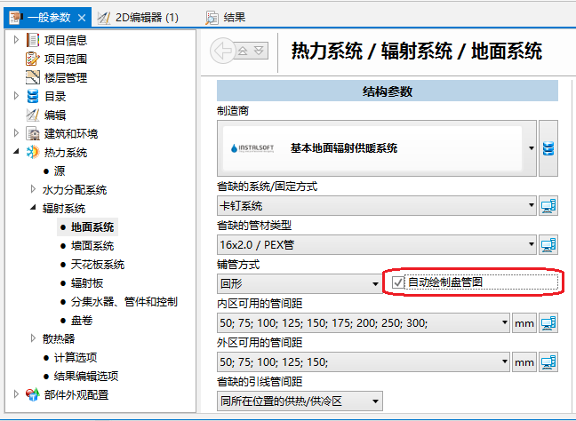Select 分集水器、管件和控制 tree item

pyautogui.click(x=124, y=302)
